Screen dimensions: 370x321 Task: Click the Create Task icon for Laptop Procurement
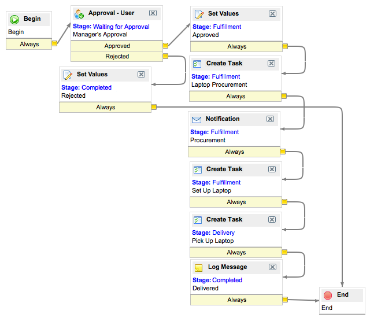(x=197, y=64)
